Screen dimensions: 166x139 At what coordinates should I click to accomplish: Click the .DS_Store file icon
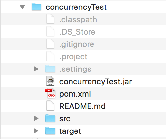pos(50,31)
